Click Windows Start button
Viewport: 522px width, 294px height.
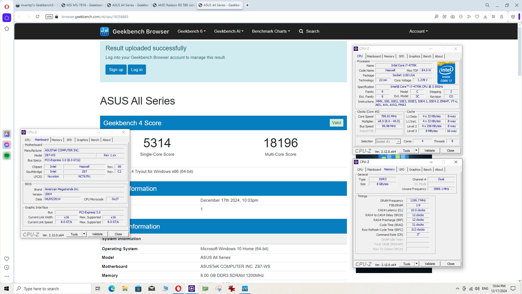[x=7, y=289]
